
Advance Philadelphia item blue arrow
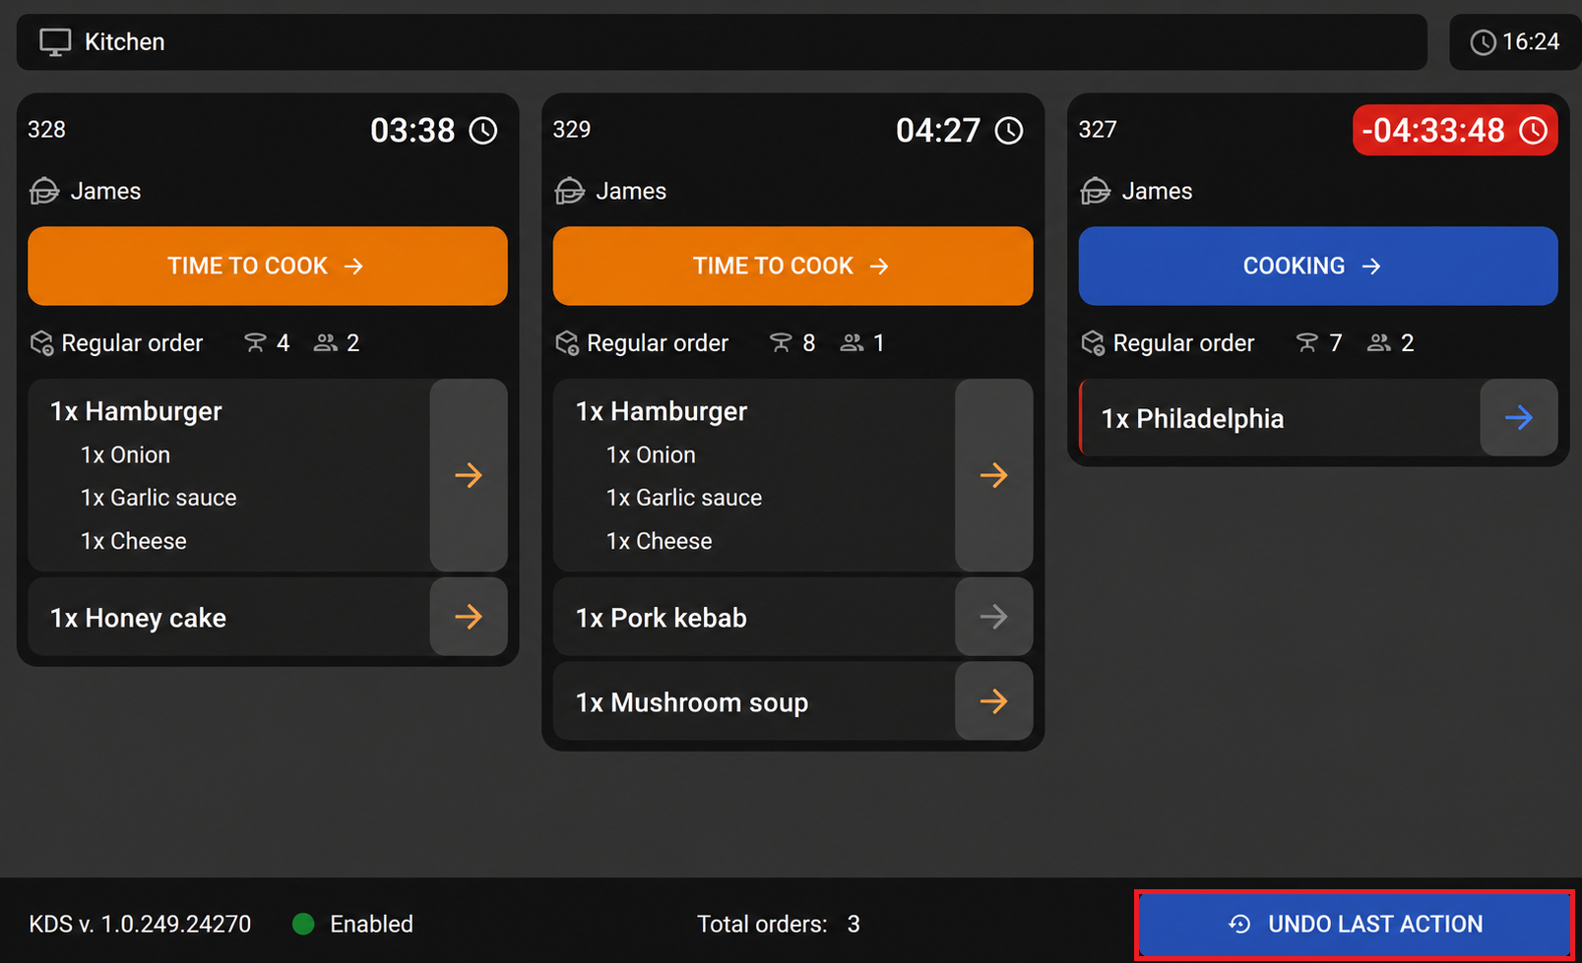(x=1519, y=418)
